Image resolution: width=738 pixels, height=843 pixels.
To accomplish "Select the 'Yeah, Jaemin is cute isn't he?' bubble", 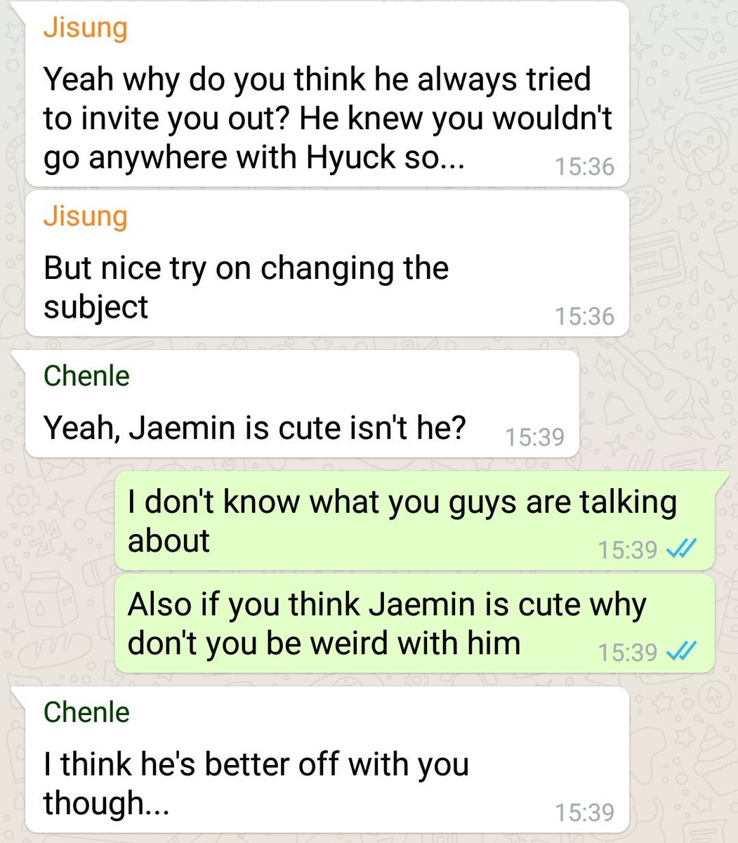I will 302,404.
